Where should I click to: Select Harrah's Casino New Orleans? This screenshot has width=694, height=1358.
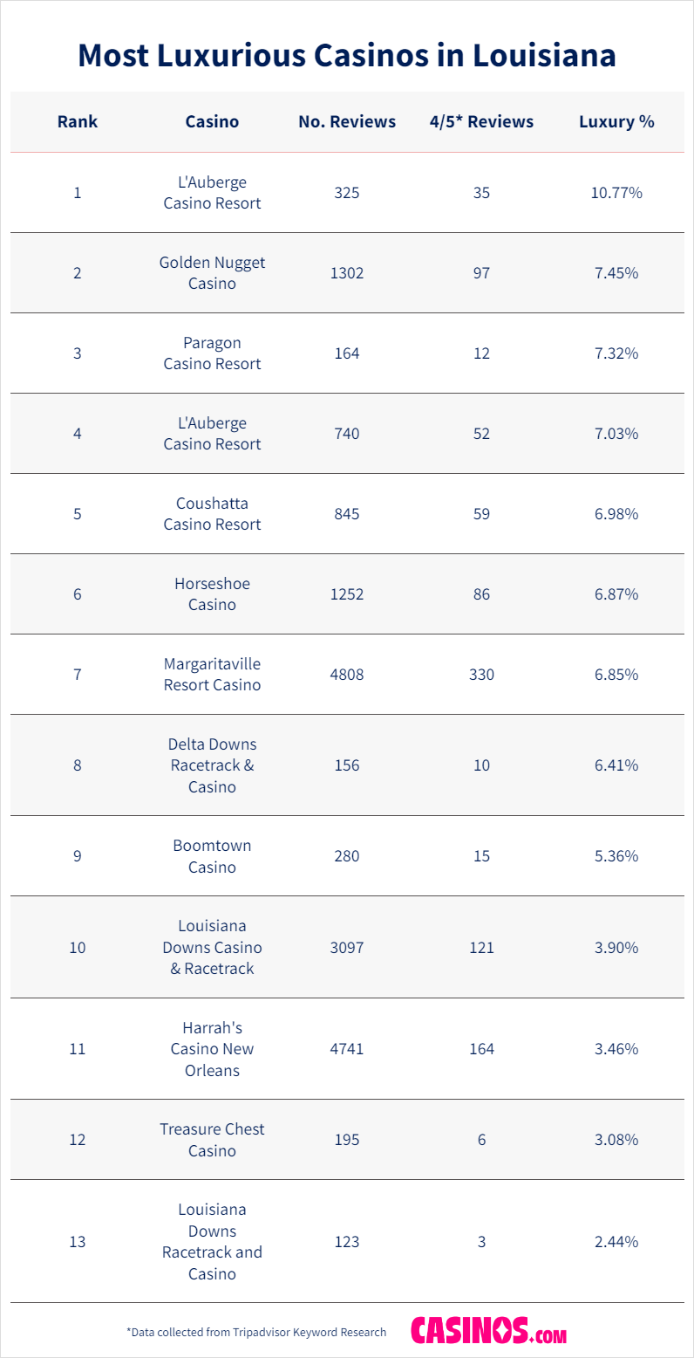[x=212, y=1049]
